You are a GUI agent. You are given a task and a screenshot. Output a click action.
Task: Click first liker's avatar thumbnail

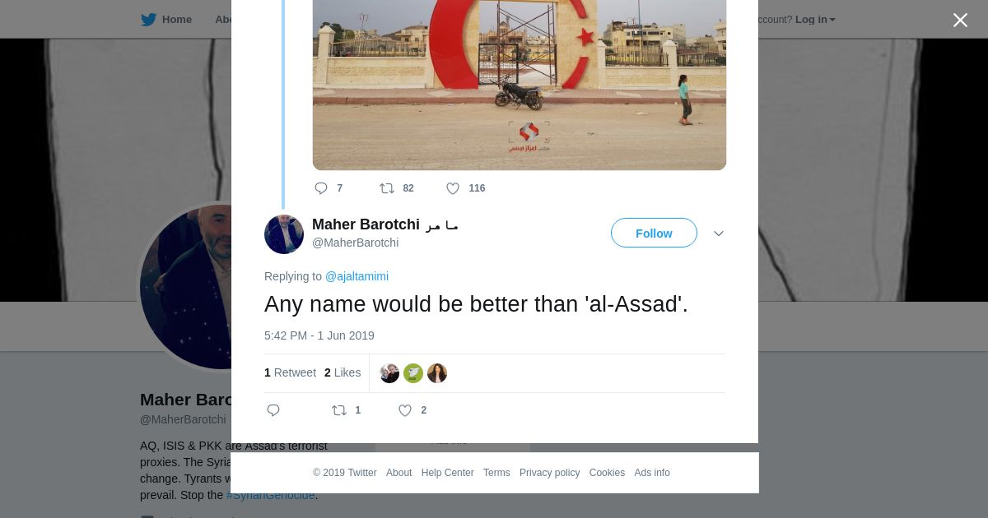pos(389,373)
